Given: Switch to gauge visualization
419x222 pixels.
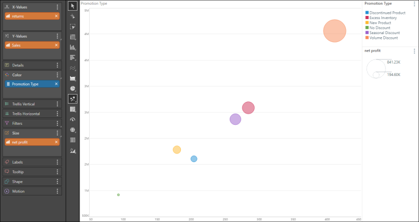Looking at the screenshot, I should 73,119.
